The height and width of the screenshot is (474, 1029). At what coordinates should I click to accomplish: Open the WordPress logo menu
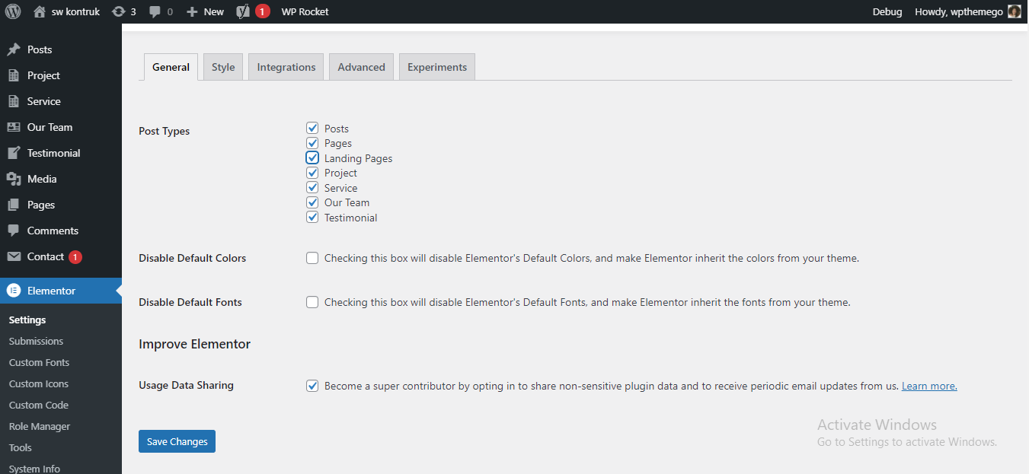click(x=13, y=11)
